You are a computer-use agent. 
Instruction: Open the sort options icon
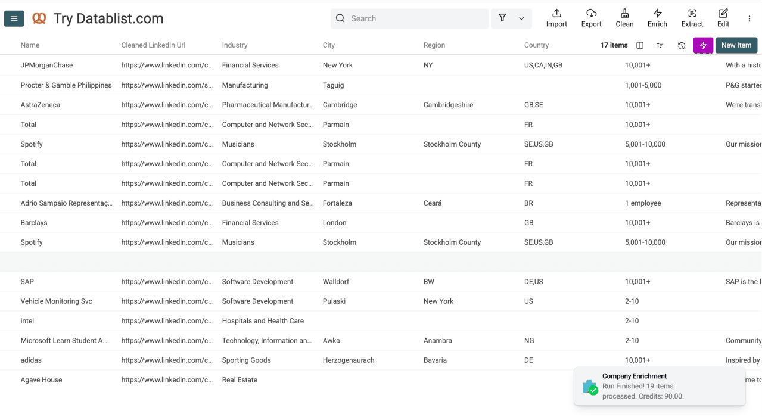660,45
